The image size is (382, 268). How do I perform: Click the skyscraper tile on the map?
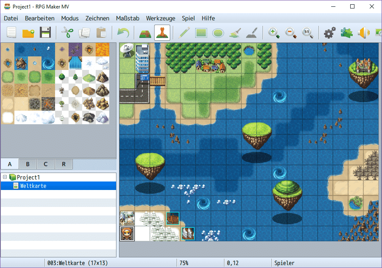tap(142, 59)
